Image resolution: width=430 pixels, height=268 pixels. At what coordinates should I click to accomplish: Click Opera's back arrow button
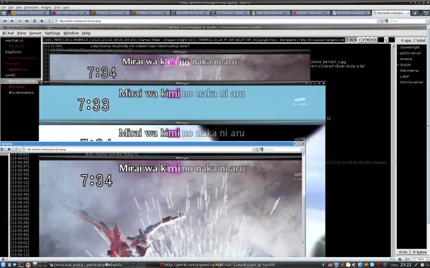12,21
